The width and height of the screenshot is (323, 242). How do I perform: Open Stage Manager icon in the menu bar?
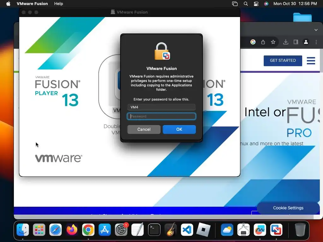coord(235,4)
